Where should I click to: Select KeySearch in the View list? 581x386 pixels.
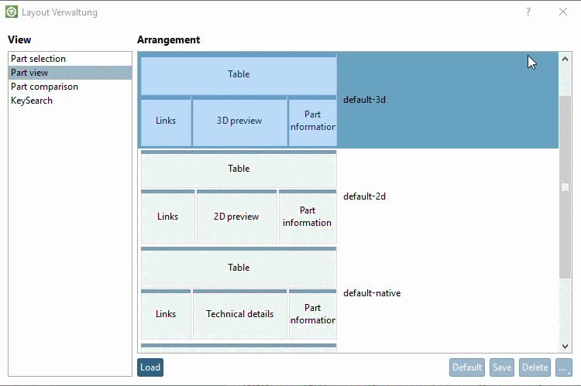point(70,101)
